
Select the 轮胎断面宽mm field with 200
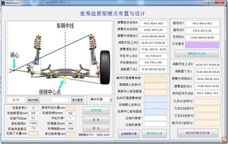coord(33,113)
